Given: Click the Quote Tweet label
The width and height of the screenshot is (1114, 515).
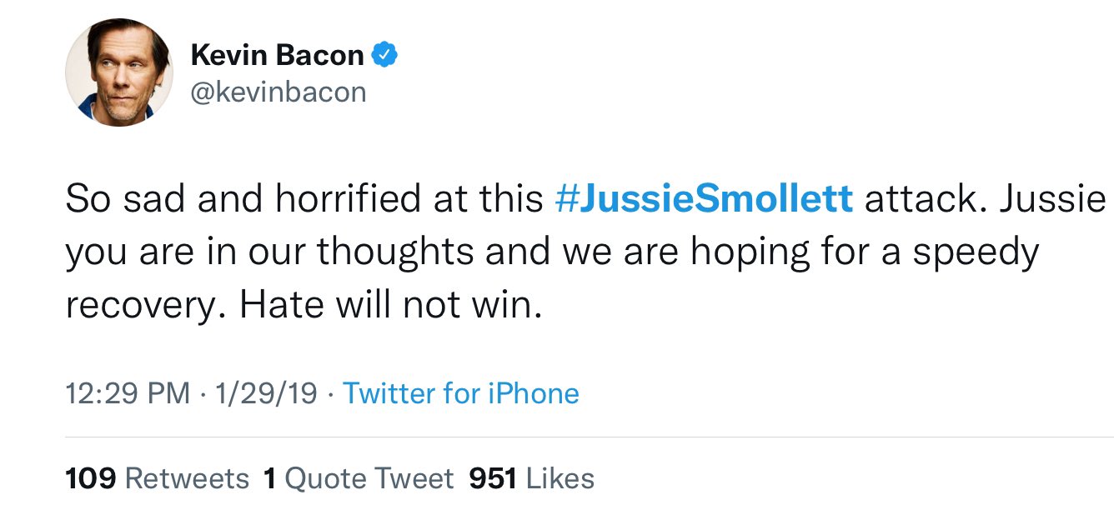Looking at the screenshot, I should (369, 478).
